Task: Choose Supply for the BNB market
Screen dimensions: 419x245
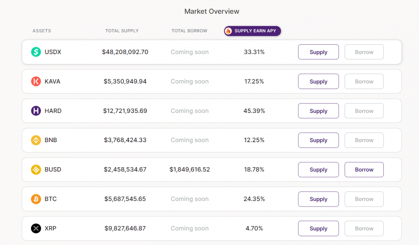Action: 318,140
